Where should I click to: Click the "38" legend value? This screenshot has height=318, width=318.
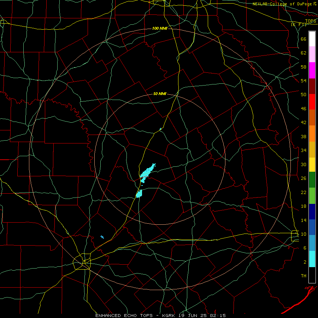304,137
